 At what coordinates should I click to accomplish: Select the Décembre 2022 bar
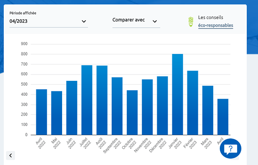tap(162, 106)
